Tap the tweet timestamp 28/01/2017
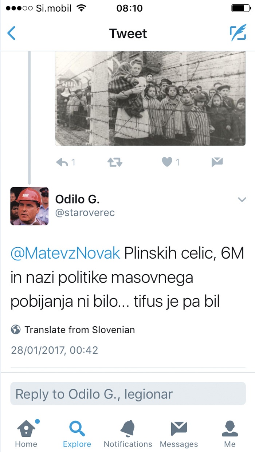Viewport: 255px width, 452px height. (55, 350)
